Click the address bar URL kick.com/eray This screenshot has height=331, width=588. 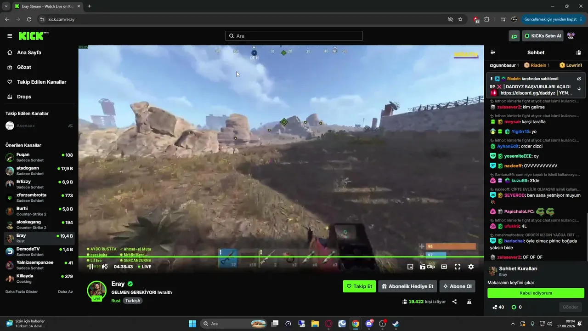click(61, 19)
